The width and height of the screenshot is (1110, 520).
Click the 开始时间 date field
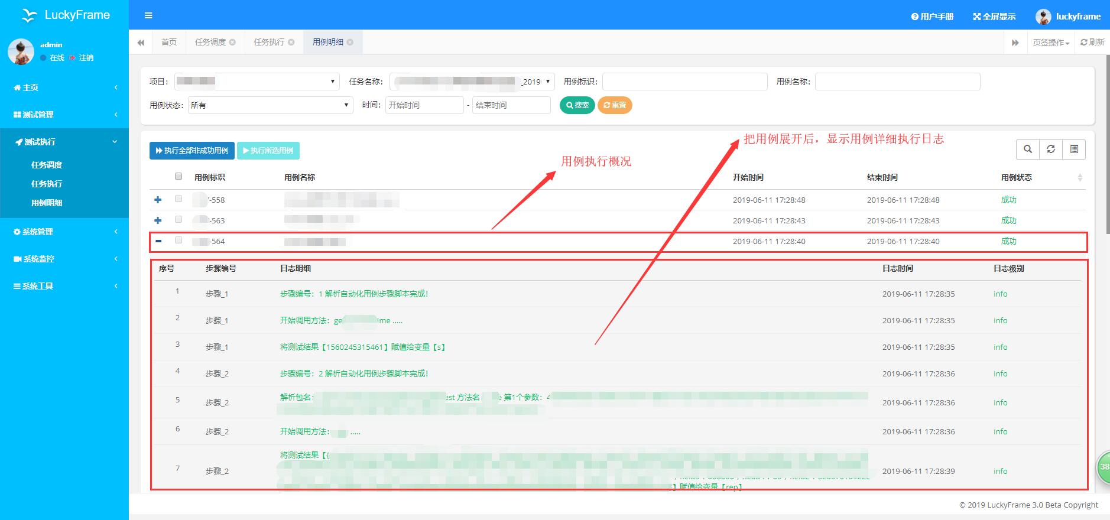click(424, 105)
